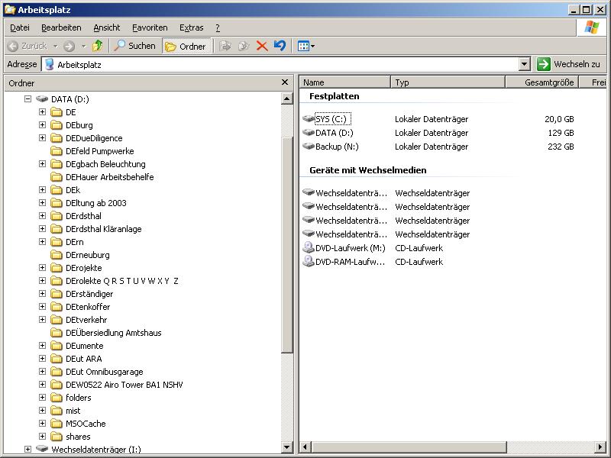
Task: Click the Festplatten group heading
Action: tap(334, 96)
